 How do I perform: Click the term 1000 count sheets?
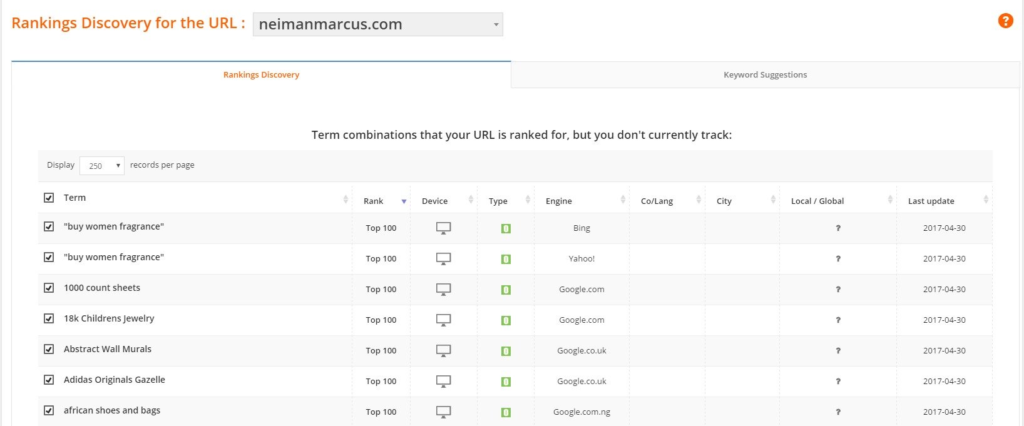click(102, 288)
